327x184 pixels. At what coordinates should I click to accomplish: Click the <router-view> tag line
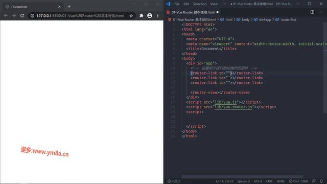(x=220, y=93)
